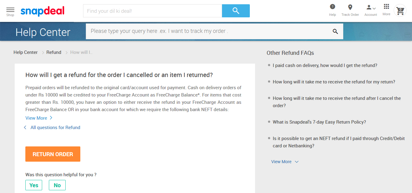Open the cash on delivery refund FAQ

pyautogui.click(x=325, y=65)
